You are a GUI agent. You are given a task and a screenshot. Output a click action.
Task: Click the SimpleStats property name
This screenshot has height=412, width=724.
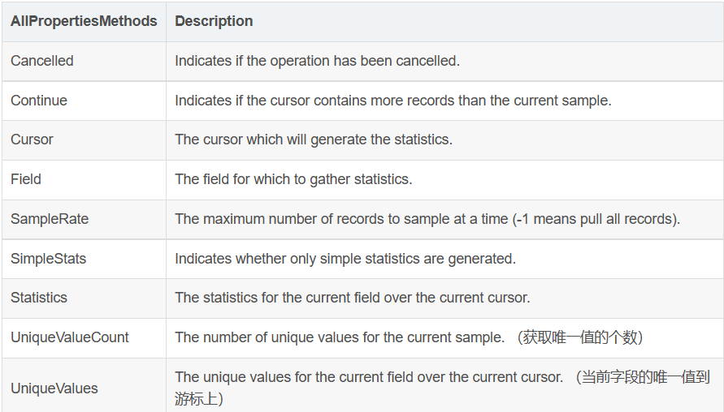click(x=48, y=259)
